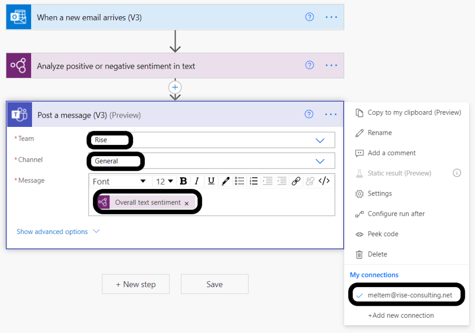This screenshot has height=333, width=475.
Task: Expand the Team dropdown
Action: click(x=320, y=140)
